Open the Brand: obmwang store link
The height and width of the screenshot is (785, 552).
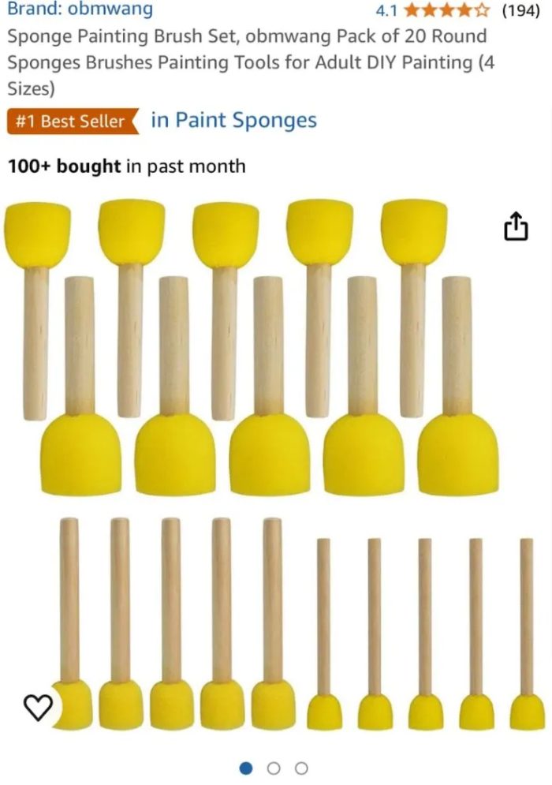coord(80,9)
